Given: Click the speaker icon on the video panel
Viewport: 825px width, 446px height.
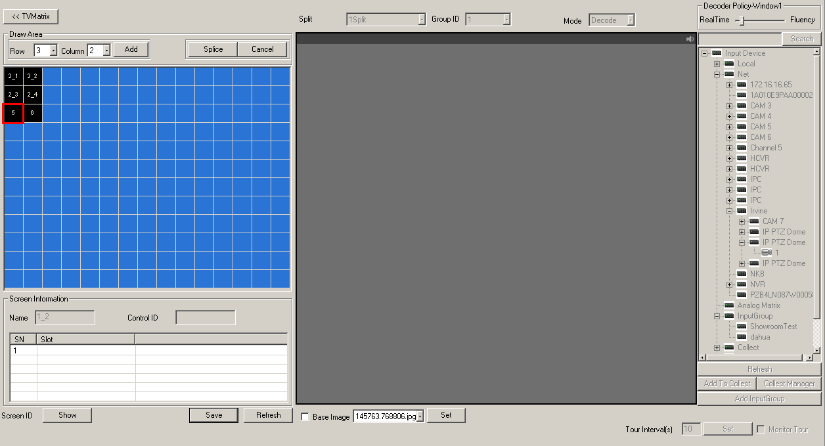Looking at the screenshot, I should [689, 39].
